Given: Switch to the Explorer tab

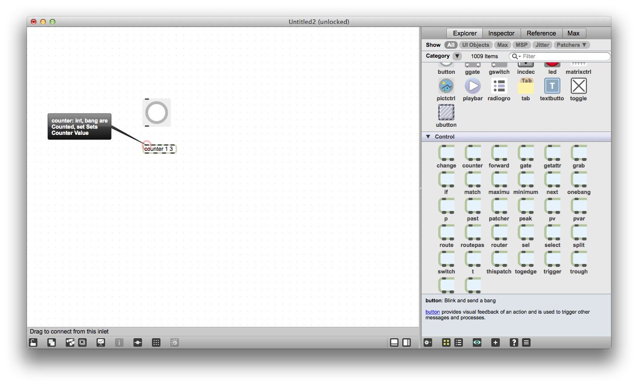Looking at the screenshot, I should pos(465,33).
